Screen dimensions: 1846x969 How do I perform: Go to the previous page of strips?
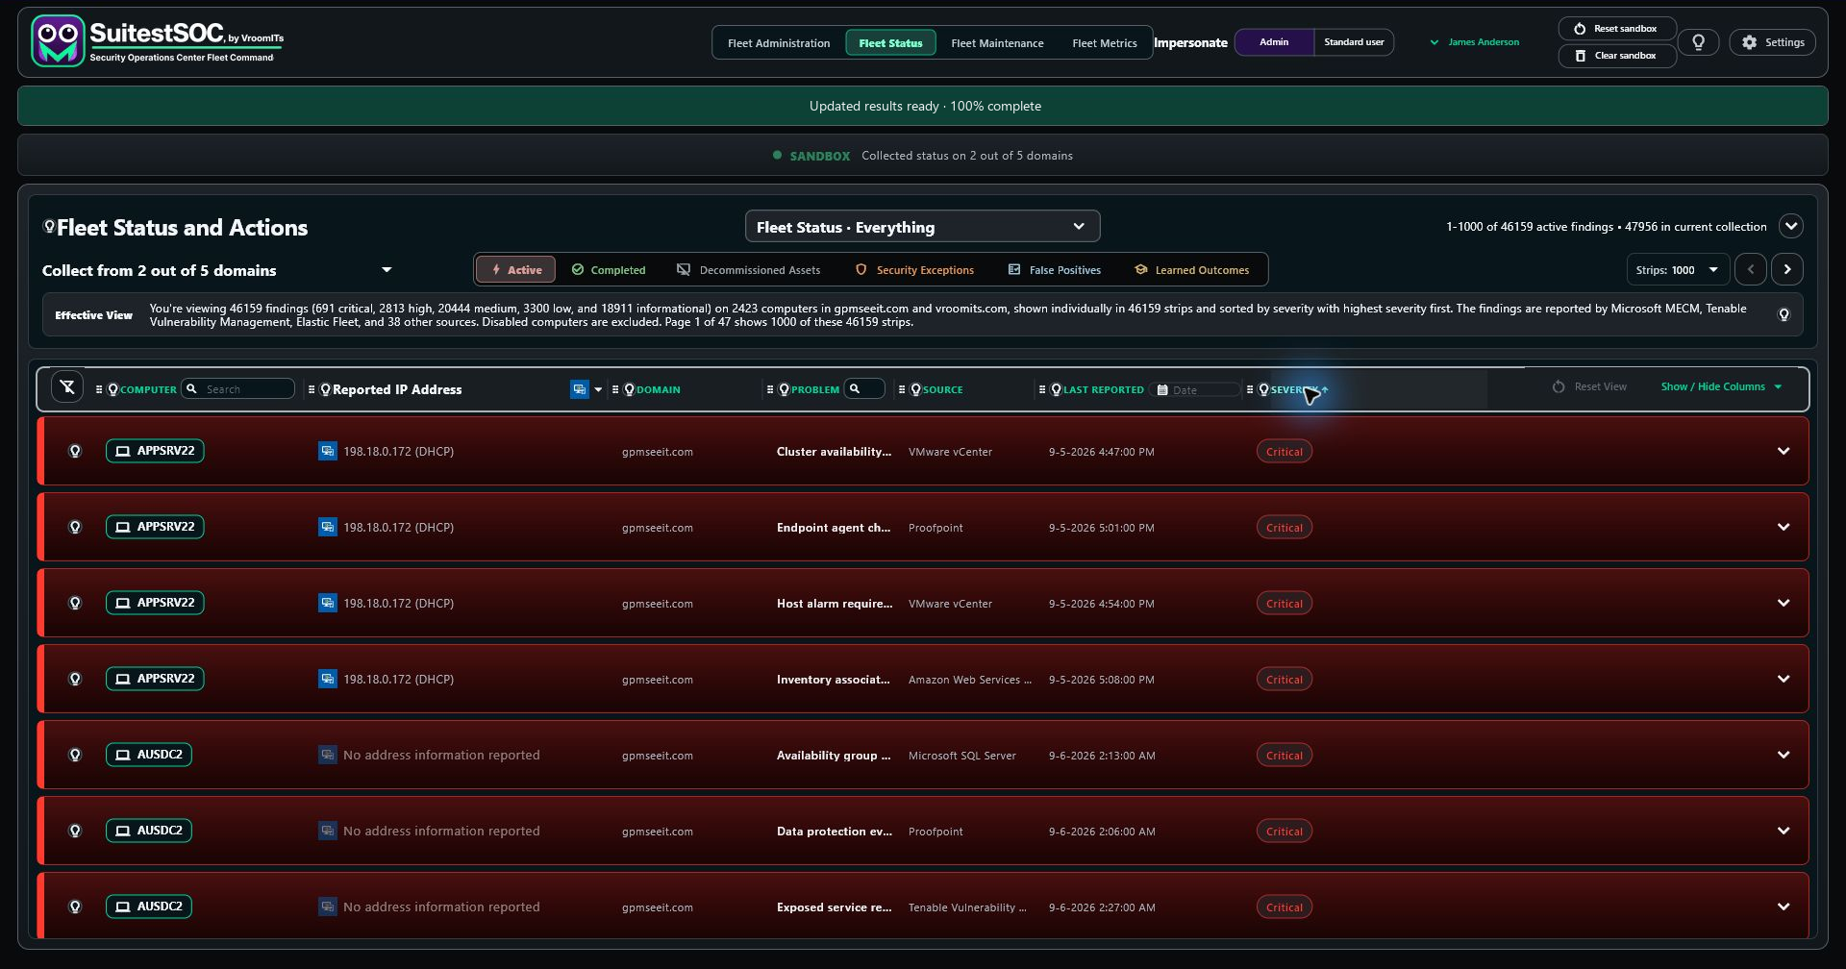point(1751,270)
